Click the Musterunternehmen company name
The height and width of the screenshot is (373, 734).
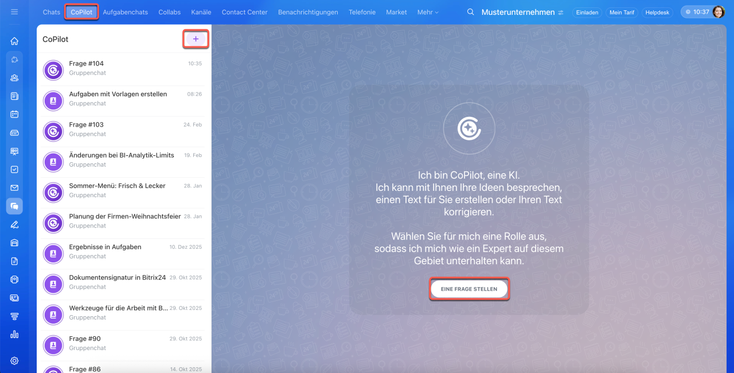tap(518, 12)
